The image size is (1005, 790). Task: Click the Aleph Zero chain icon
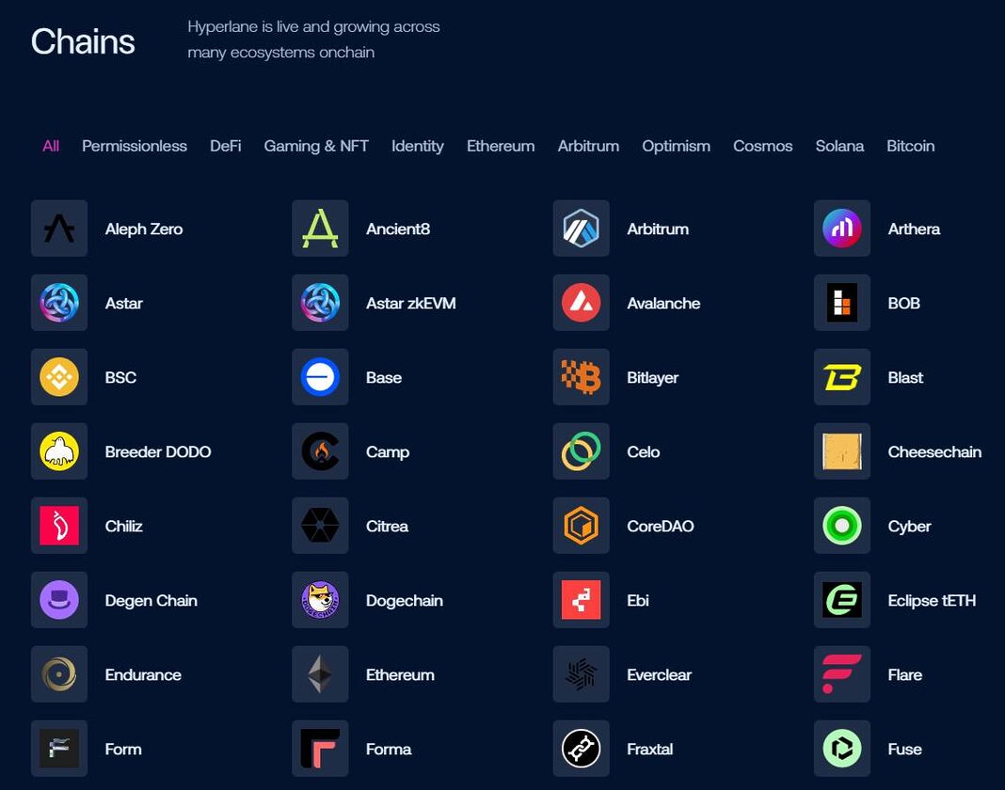[59, 229]
